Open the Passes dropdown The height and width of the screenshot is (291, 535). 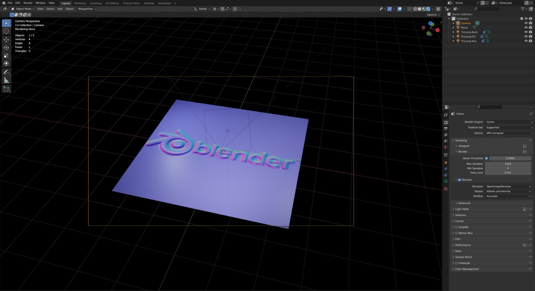point(508,191)
